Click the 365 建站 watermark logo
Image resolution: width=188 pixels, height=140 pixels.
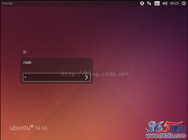point(165,127)
